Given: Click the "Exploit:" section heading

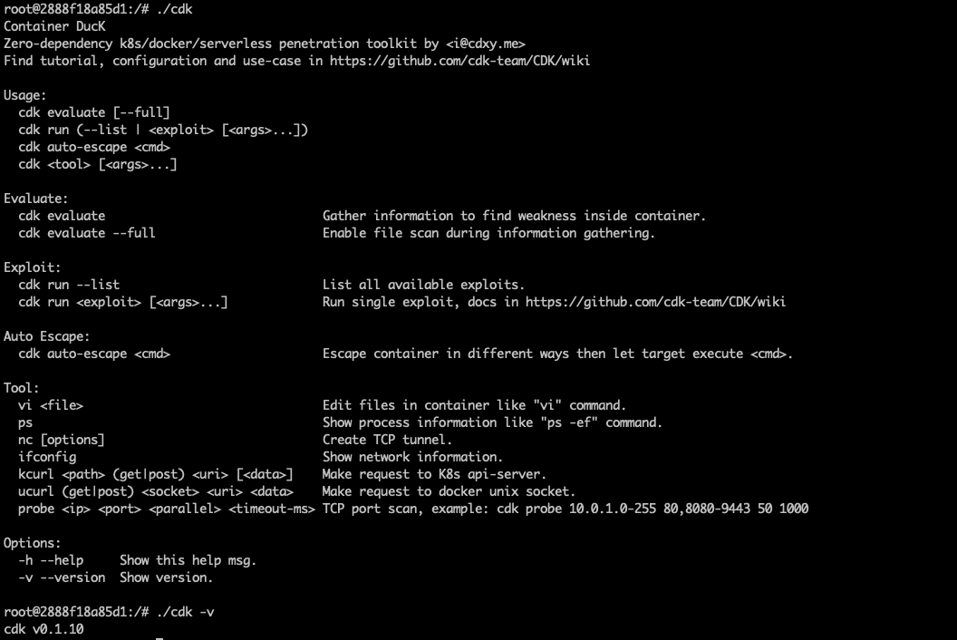Looking at the screenshot, I should tap(33, 267).
